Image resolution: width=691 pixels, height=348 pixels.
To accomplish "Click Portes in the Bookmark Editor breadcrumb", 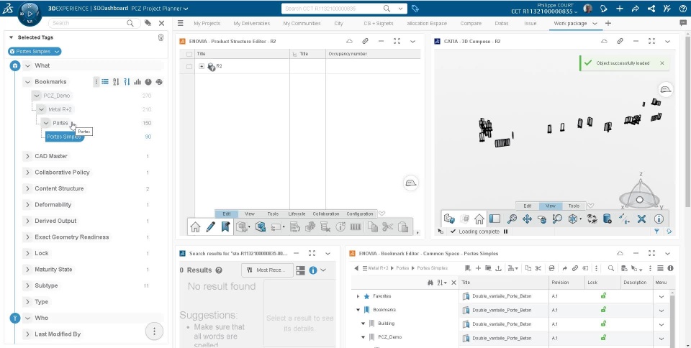I will click(402, 268).
